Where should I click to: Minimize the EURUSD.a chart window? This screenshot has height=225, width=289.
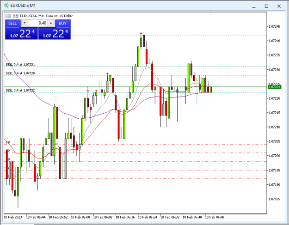tap(254, 6)
